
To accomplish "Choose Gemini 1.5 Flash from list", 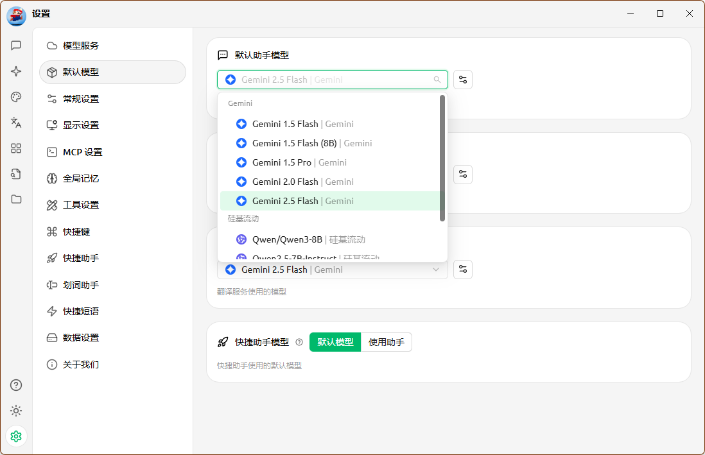I will tap(330, 124).
